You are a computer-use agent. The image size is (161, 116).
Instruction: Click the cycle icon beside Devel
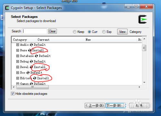coord(31,67)
